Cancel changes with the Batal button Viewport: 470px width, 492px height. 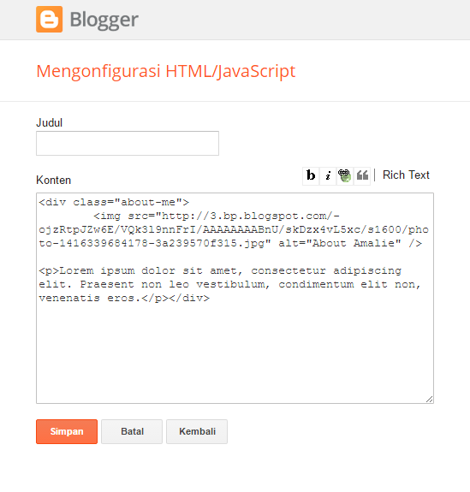(x=132, y=431)
